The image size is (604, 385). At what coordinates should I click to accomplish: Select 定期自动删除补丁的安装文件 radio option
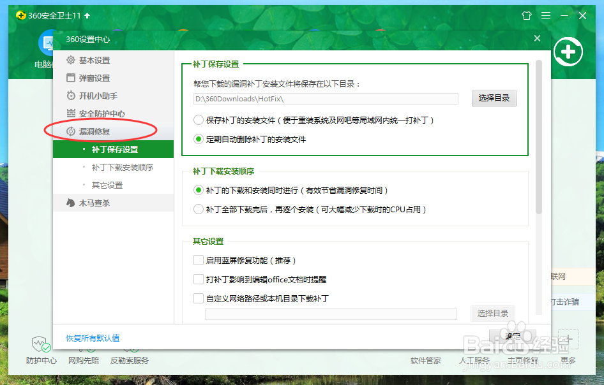click(199, 139)
